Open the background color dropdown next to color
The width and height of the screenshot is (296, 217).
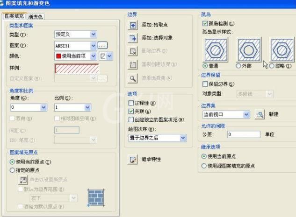pyautogui.click(x=106, y=56)
